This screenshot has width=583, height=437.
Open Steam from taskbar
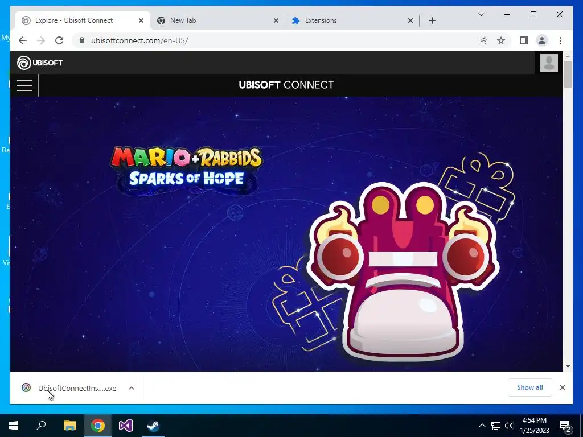tap(154, 426)
